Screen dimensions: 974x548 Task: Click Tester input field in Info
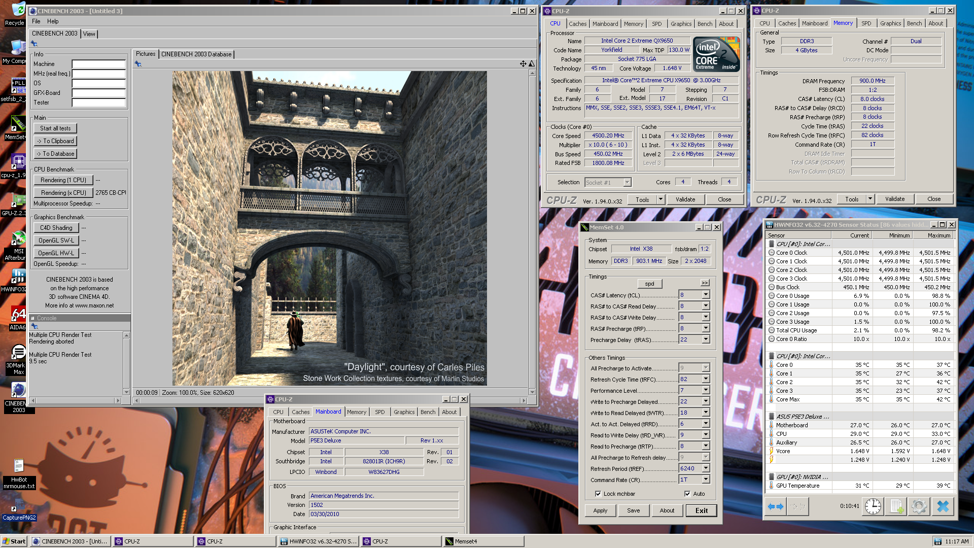click(98, 102)
